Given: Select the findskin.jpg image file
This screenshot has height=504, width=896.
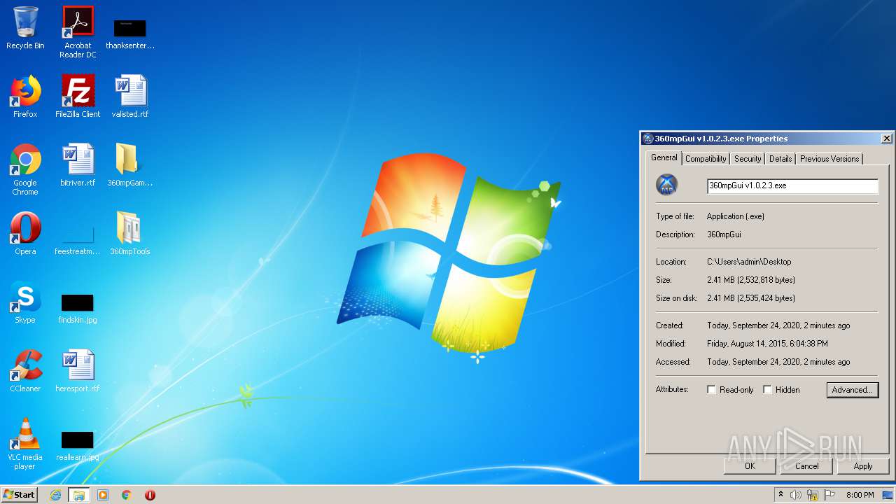Looking at the screenshot, I should click(78, 308).
